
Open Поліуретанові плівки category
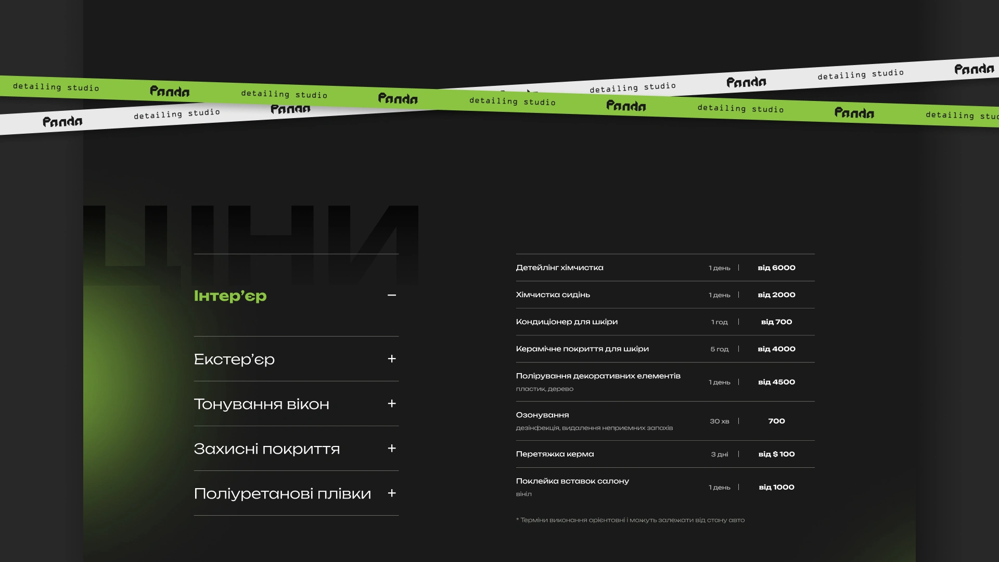(282, 494)
